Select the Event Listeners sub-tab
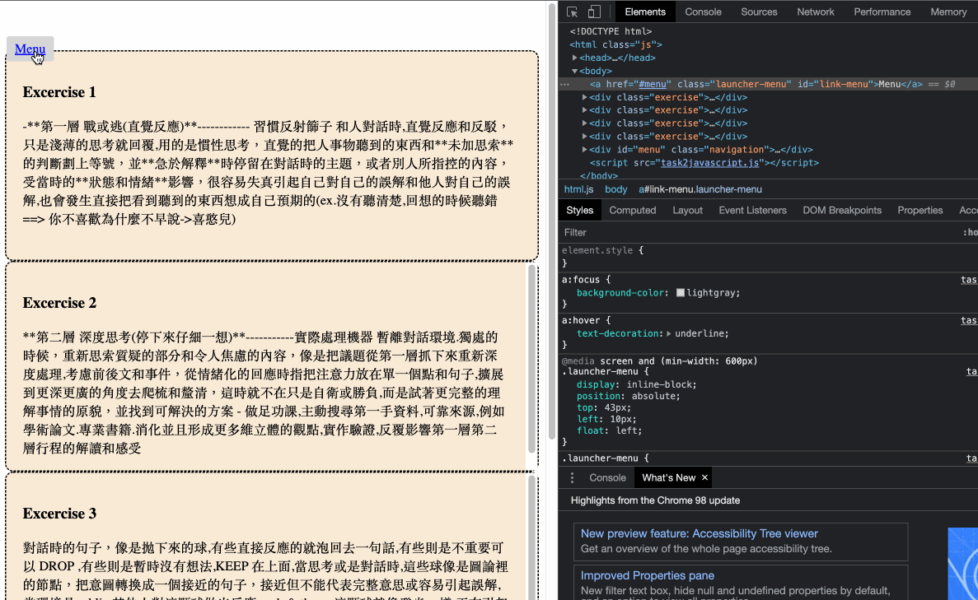 click(x=752, y=211)
